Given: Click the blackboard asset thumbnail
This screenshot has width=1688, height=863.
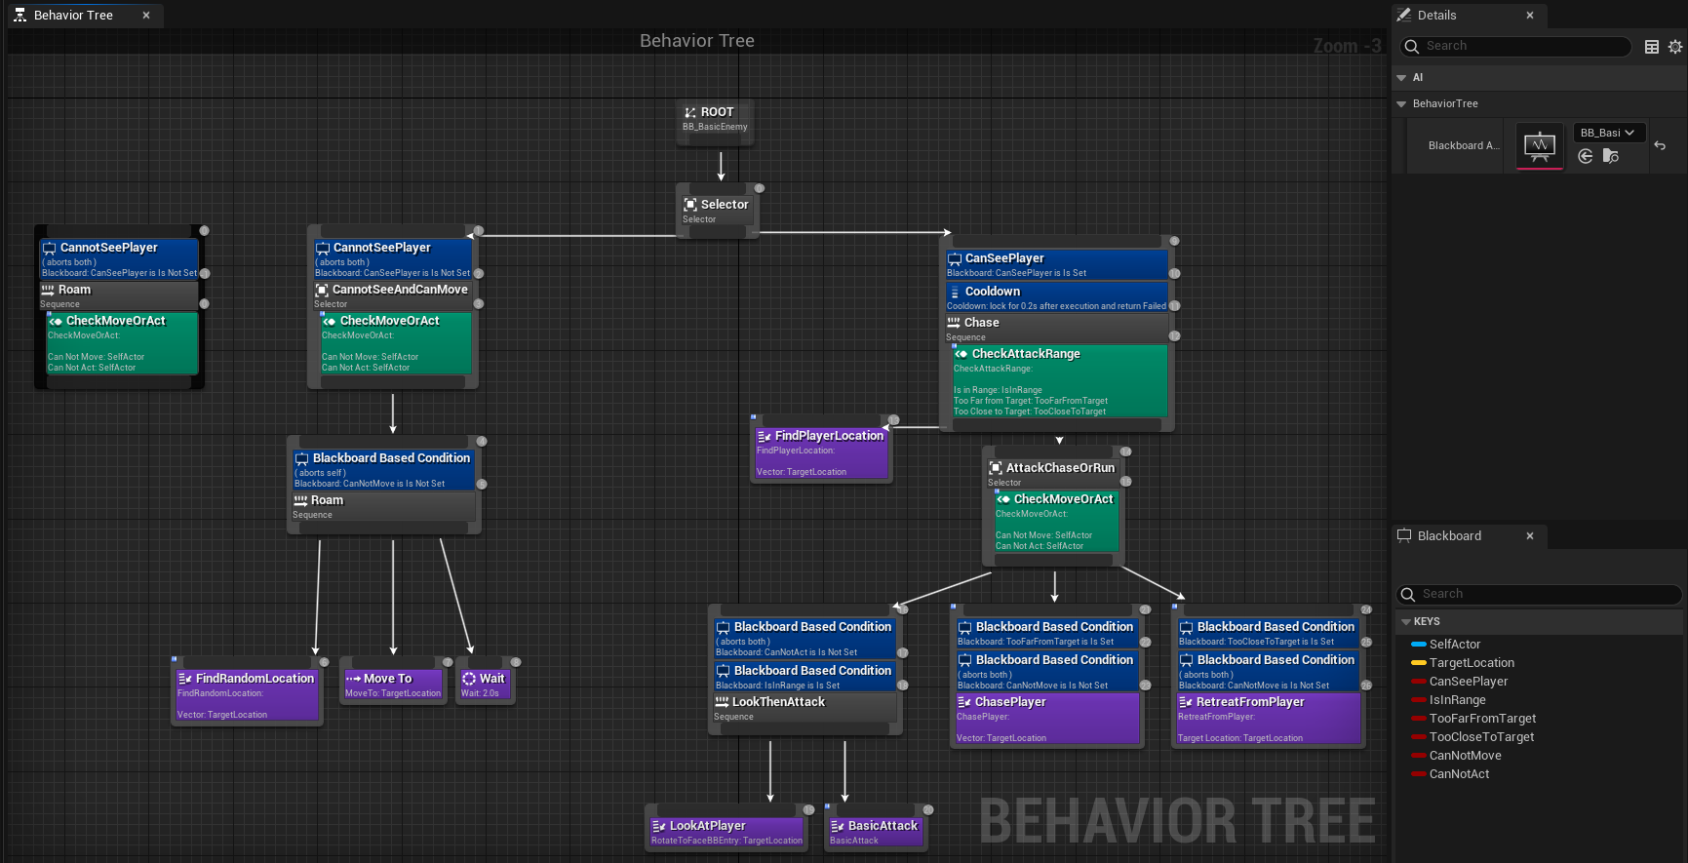Looking at the screenshot, I should point(1539,145).
